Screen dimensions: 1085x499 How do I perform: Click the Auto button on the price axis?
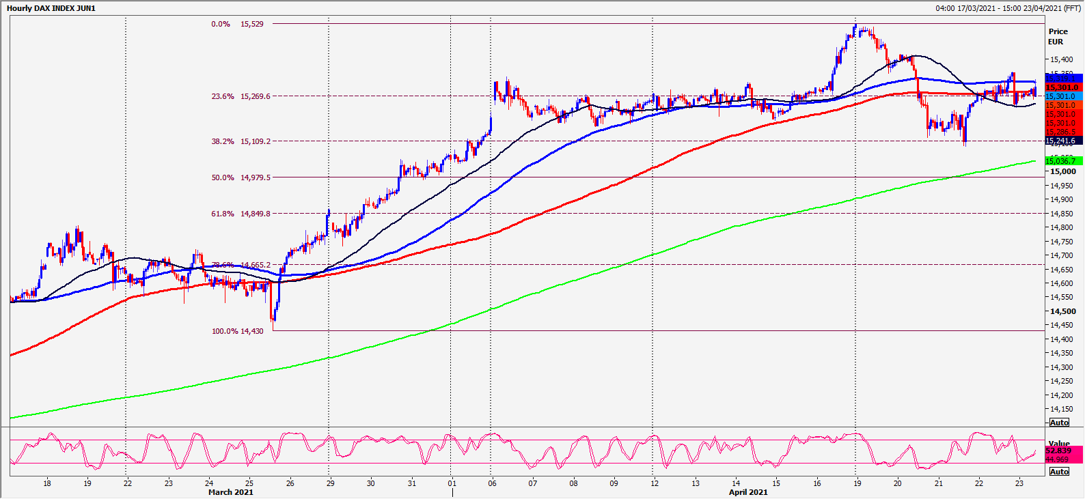click(x=1059, y=423)
